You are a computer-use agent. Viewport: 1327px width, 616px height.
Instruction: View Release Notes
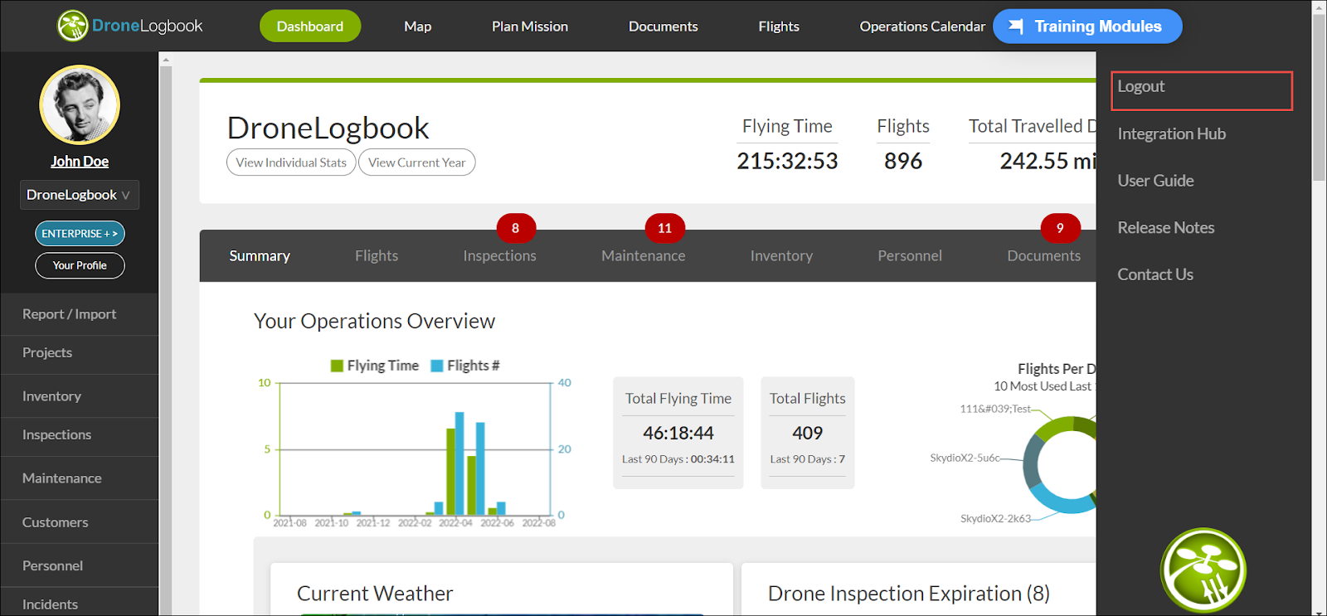tap(1165, 227)
